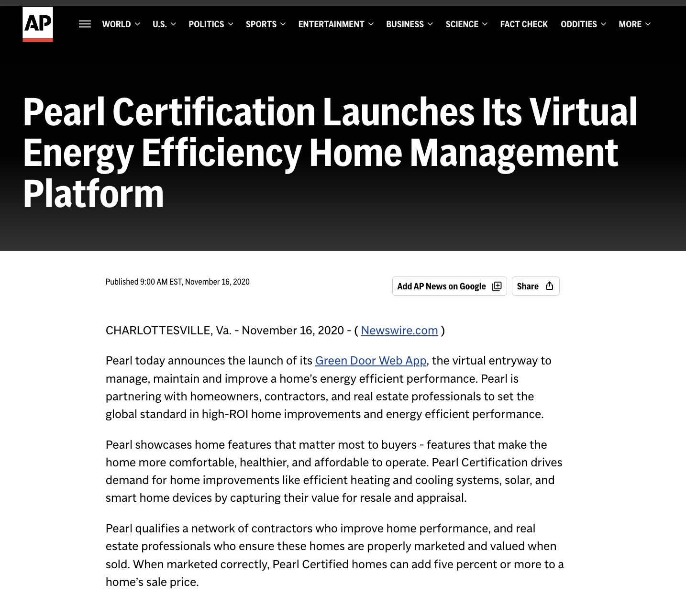Click the AP logo
This screenshot has width=686, height=596.
38,23
